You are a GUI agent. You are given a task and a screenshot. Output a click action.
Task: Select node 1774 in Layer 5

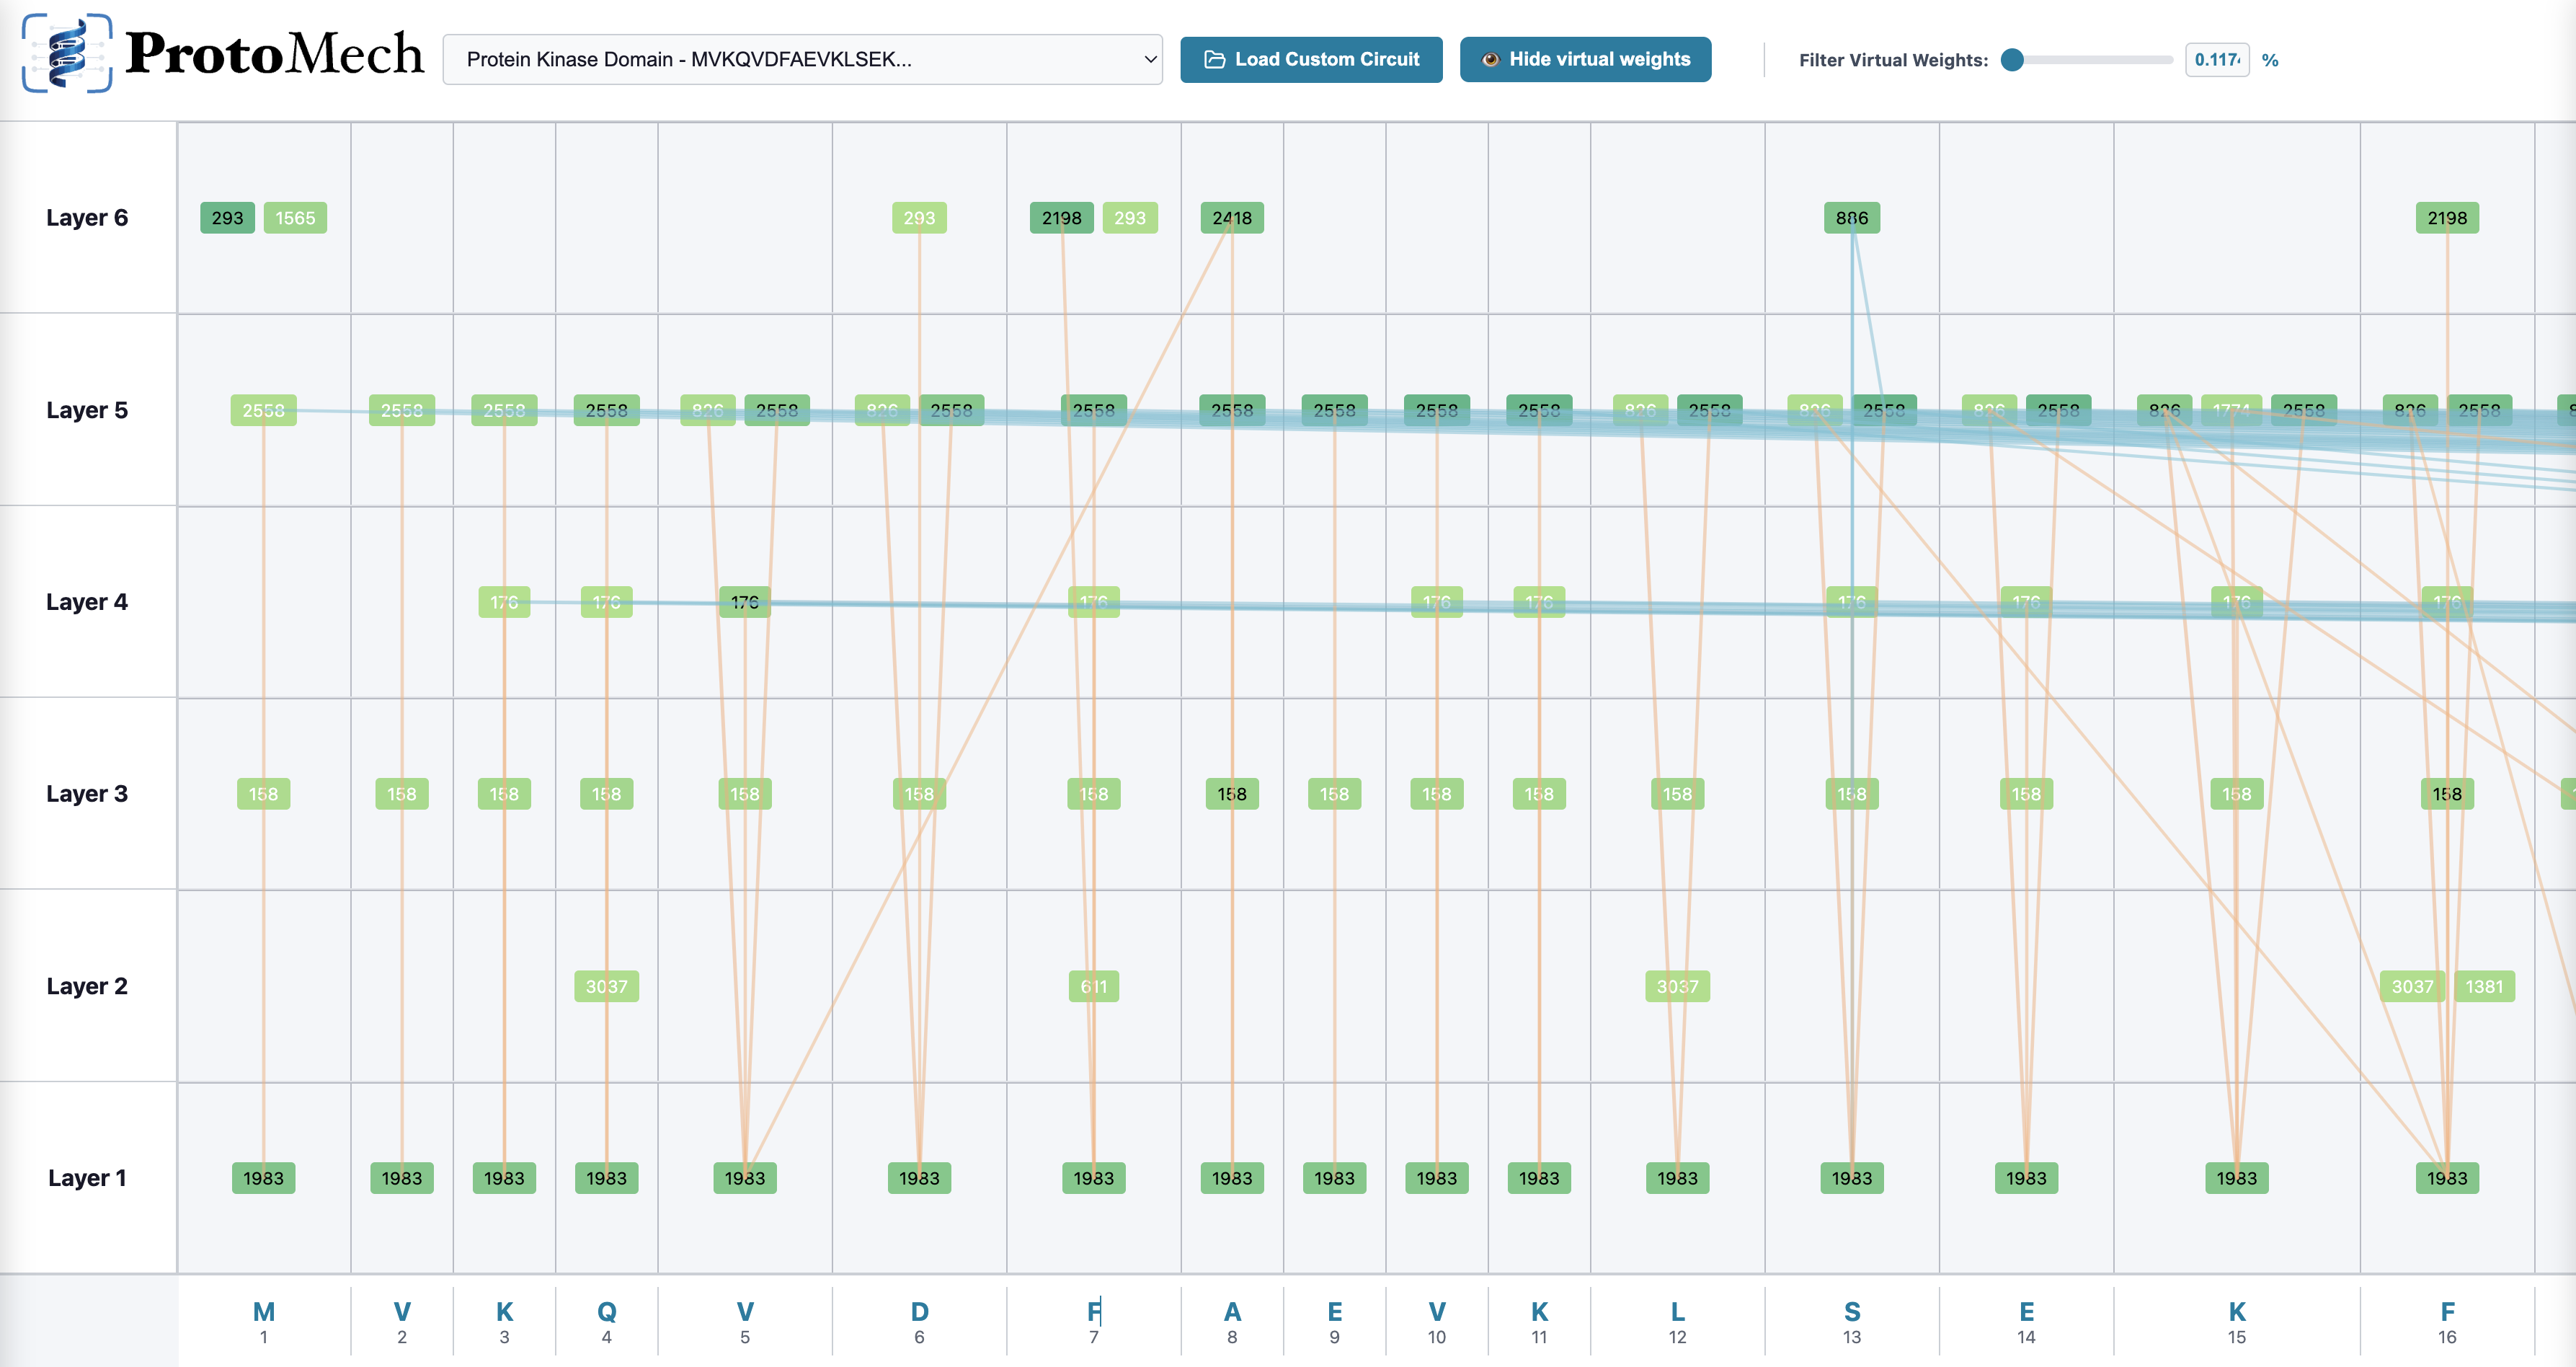pyautogui.click(x=2231, y=411)
